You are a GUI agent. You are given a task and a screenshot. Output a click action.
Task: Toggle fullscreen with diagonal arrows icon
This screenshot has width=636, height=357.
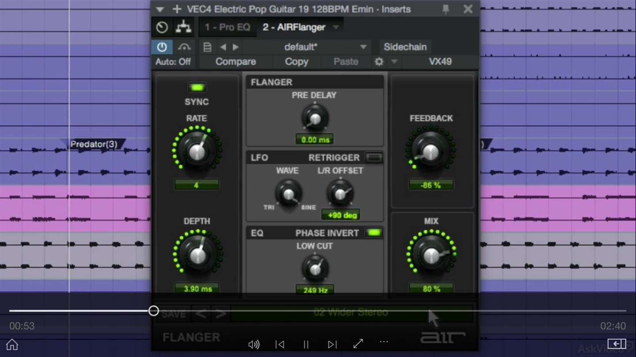[358, 343]
